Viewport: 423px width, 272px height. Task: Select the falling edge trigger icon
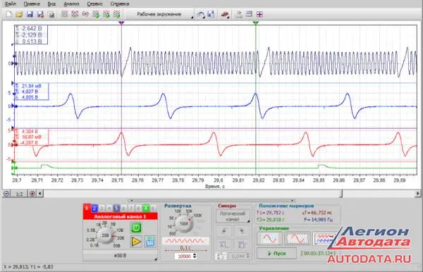click(x=241, y=231)
